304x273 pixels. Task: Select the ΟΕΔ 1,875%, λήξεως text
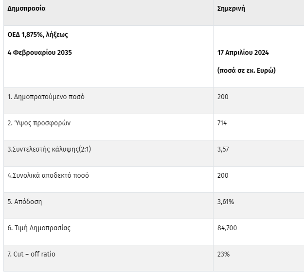tap(37, 35)
